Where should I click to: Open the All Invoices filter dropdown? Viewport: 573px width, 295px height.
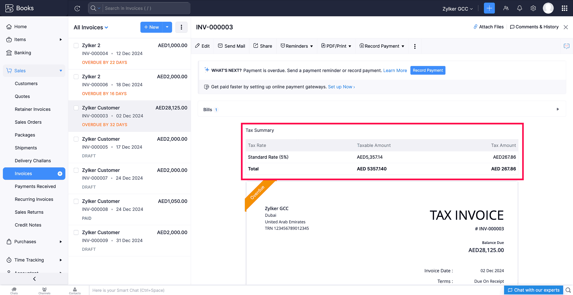(x=91, y=27)
